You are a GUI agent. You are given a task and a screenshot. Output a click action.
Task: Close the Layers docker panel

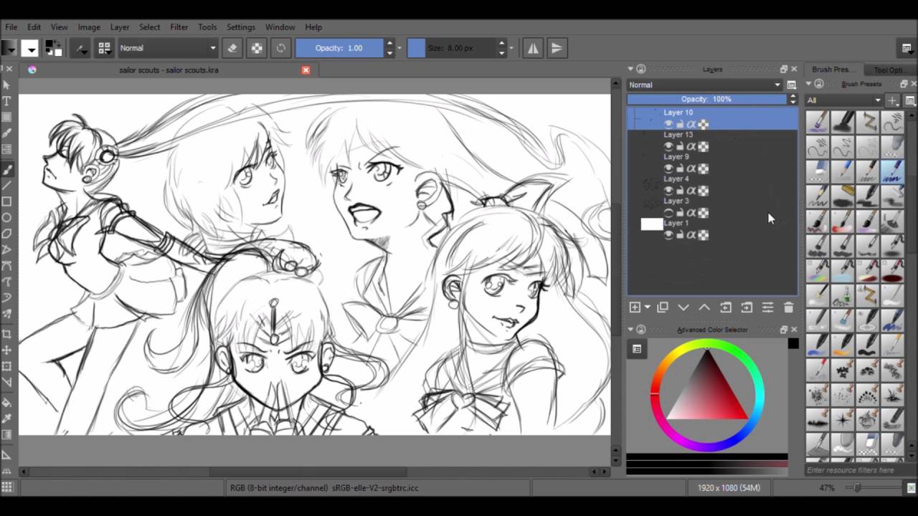794,69
